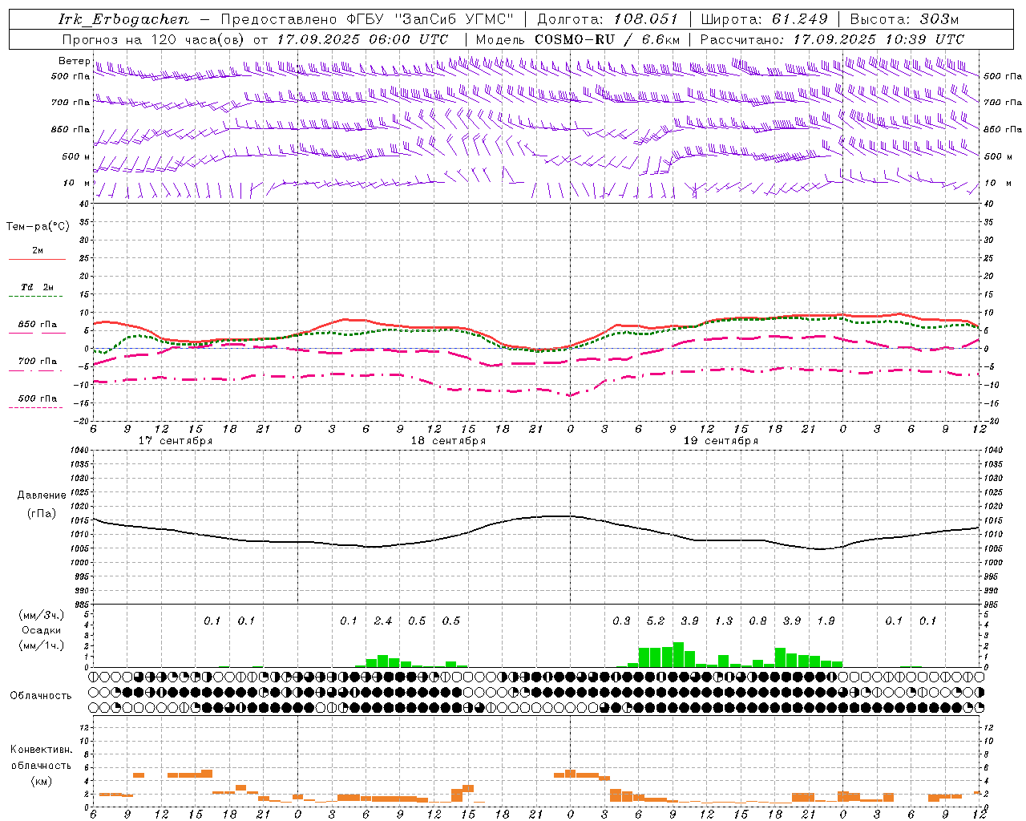Click the ФГБУ "ЗапСиб УГМС" provider text

[430, 19]
